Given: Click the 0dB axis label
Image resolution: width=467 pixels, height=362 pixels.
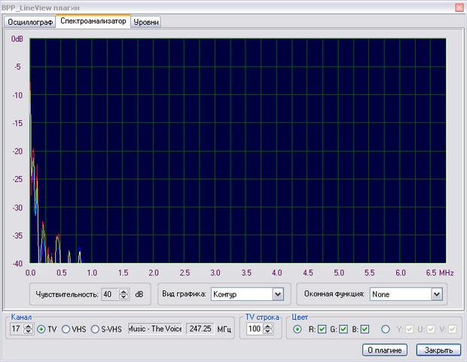Looking at the screenshot, I should coord(17,38).
